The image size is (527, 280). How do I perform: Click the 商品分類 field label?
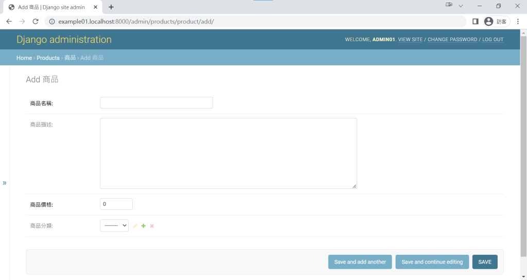tap(42, 226)
